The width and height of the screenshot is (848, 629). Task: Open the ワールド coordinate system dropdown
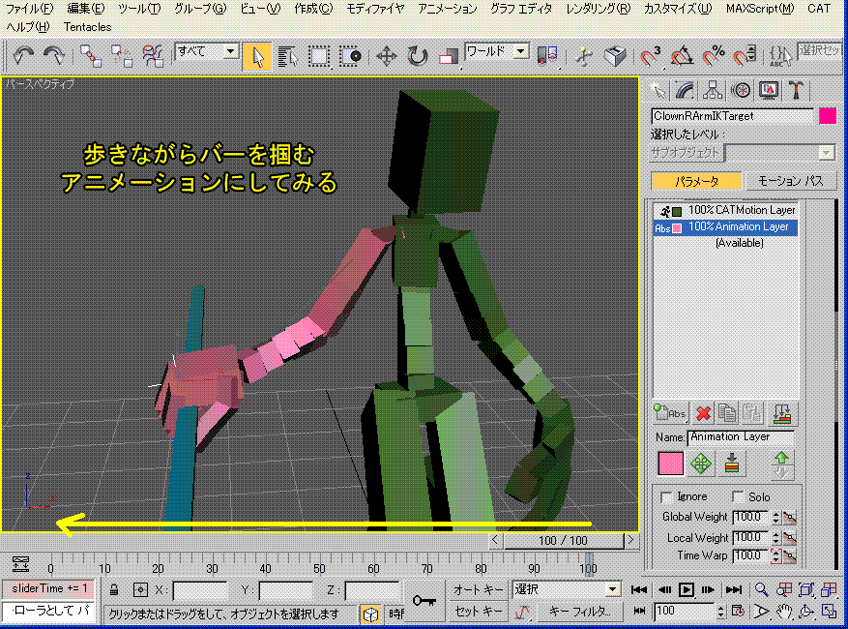click(x=521, y=52)
